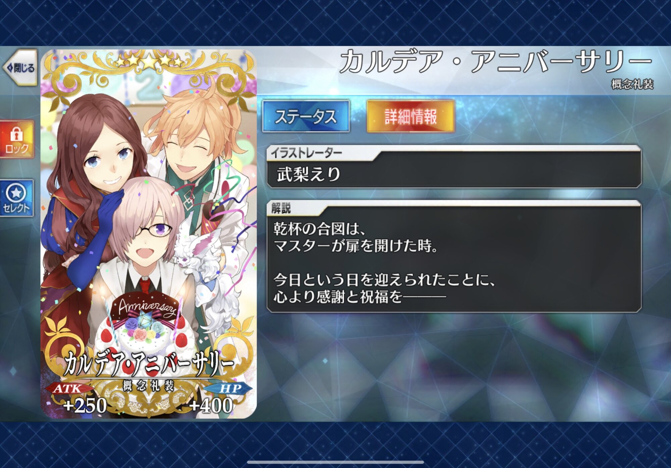The image size is (671, 468).
Task: Tap the 解説 description text panel
Action: click(454, 256)
